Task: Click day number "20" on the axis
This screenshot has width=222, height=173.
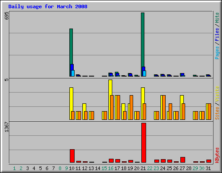Action: click(137, 168)
